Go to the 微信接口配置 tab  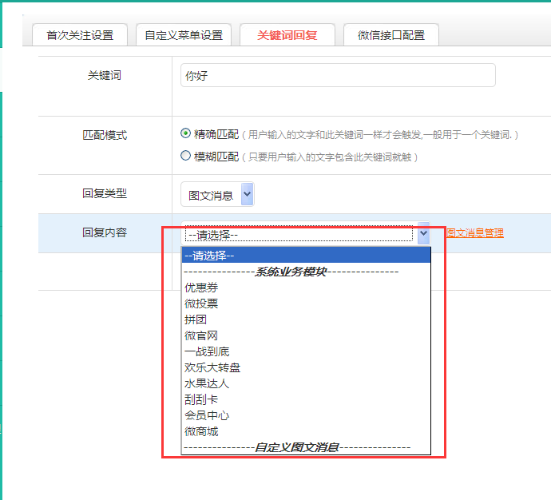coord(391,35)
